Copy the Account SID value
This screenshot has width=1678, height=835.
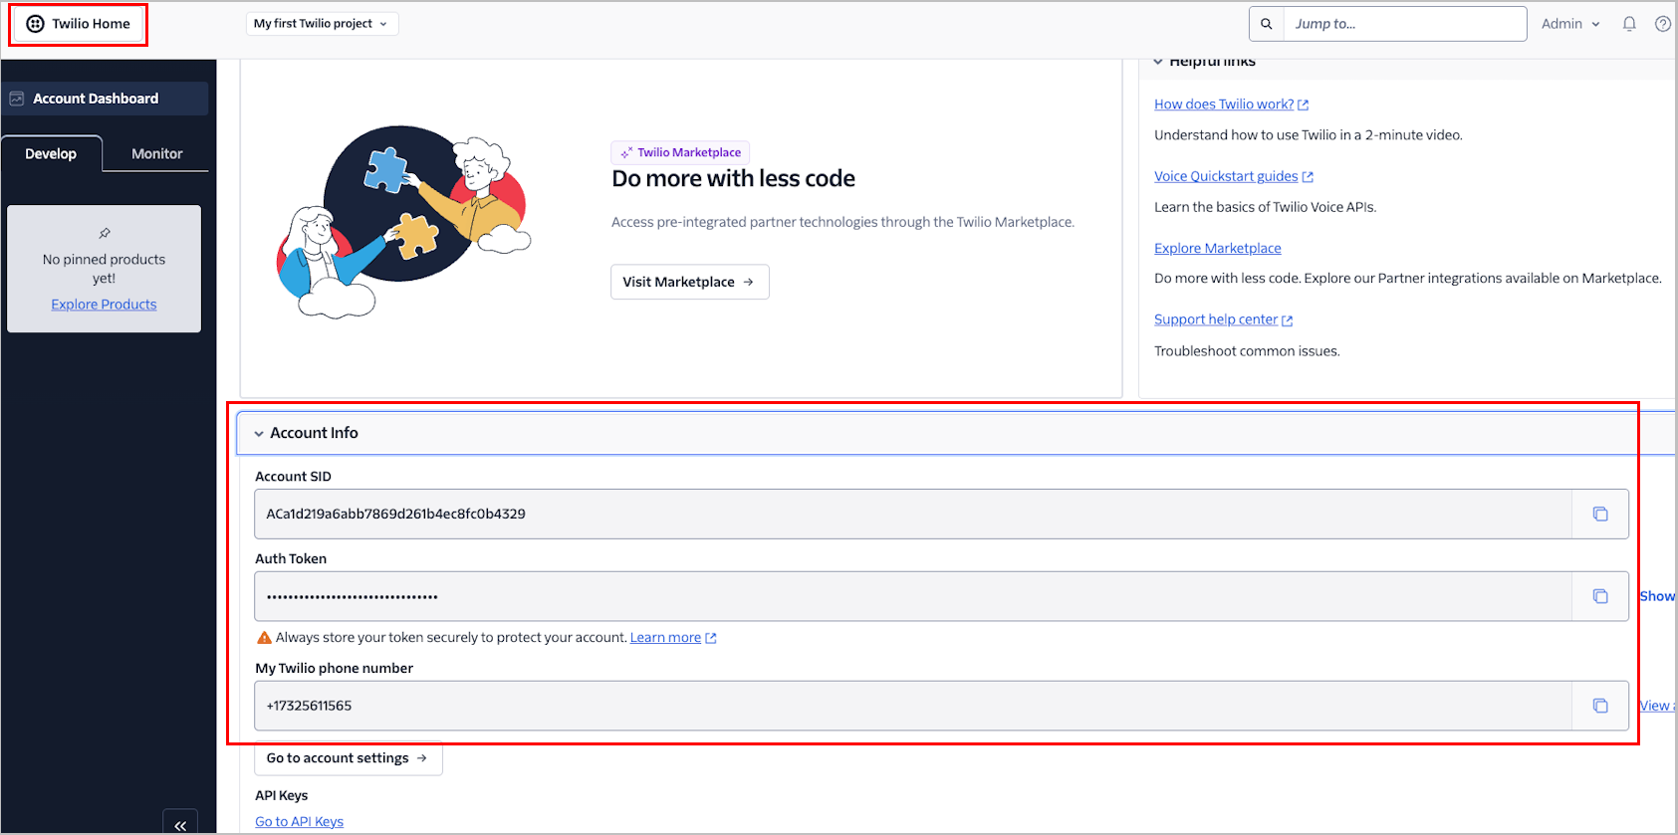[x=1600, y=514]
